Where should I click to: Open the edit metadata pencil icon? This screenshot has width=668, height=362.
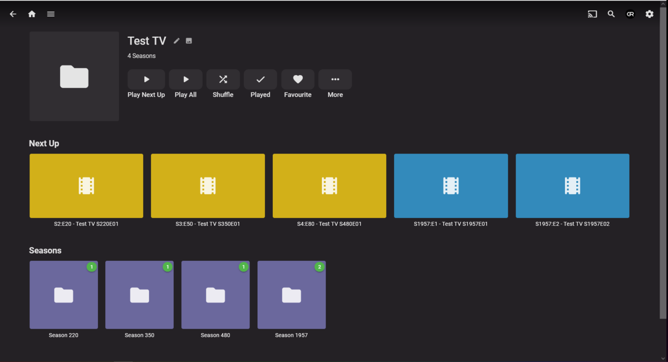click(176, 41)
